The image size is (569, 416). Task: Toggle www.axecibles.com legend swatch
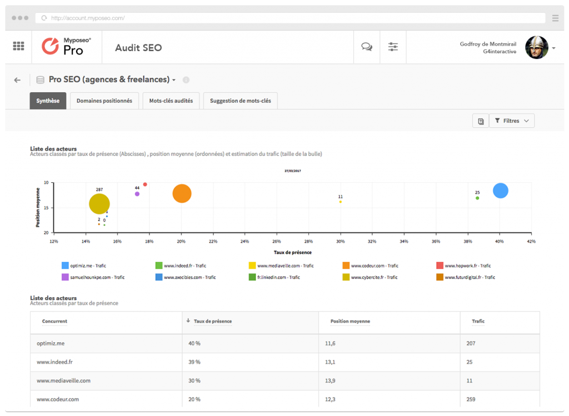click(158, 277)
